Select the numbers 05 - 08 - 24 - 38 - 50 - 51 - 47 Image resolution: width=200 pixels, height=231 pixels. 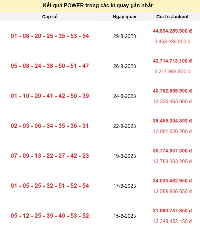(x=50, y=66)
